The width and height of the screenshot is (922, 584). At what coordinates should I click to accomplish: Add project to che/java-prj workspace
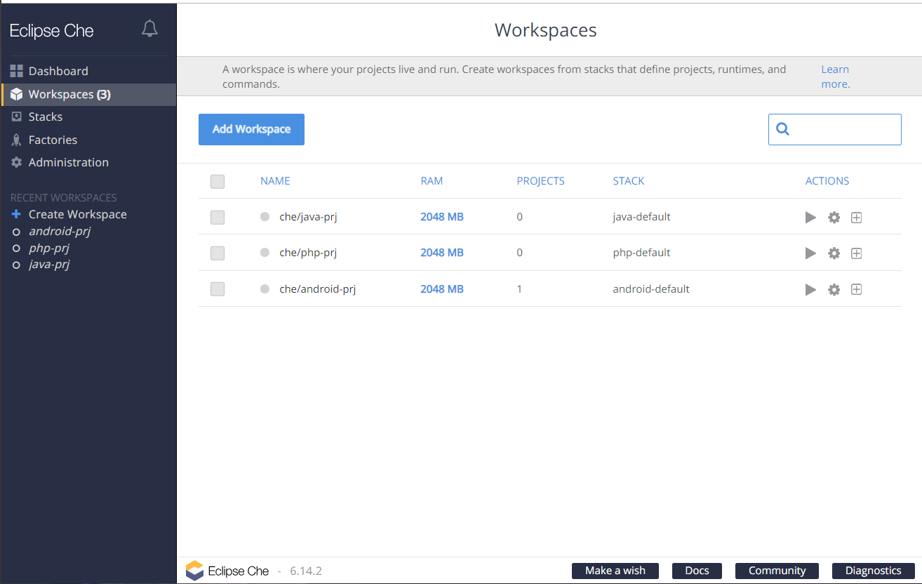pyautogui.click(x=856, y=218)
